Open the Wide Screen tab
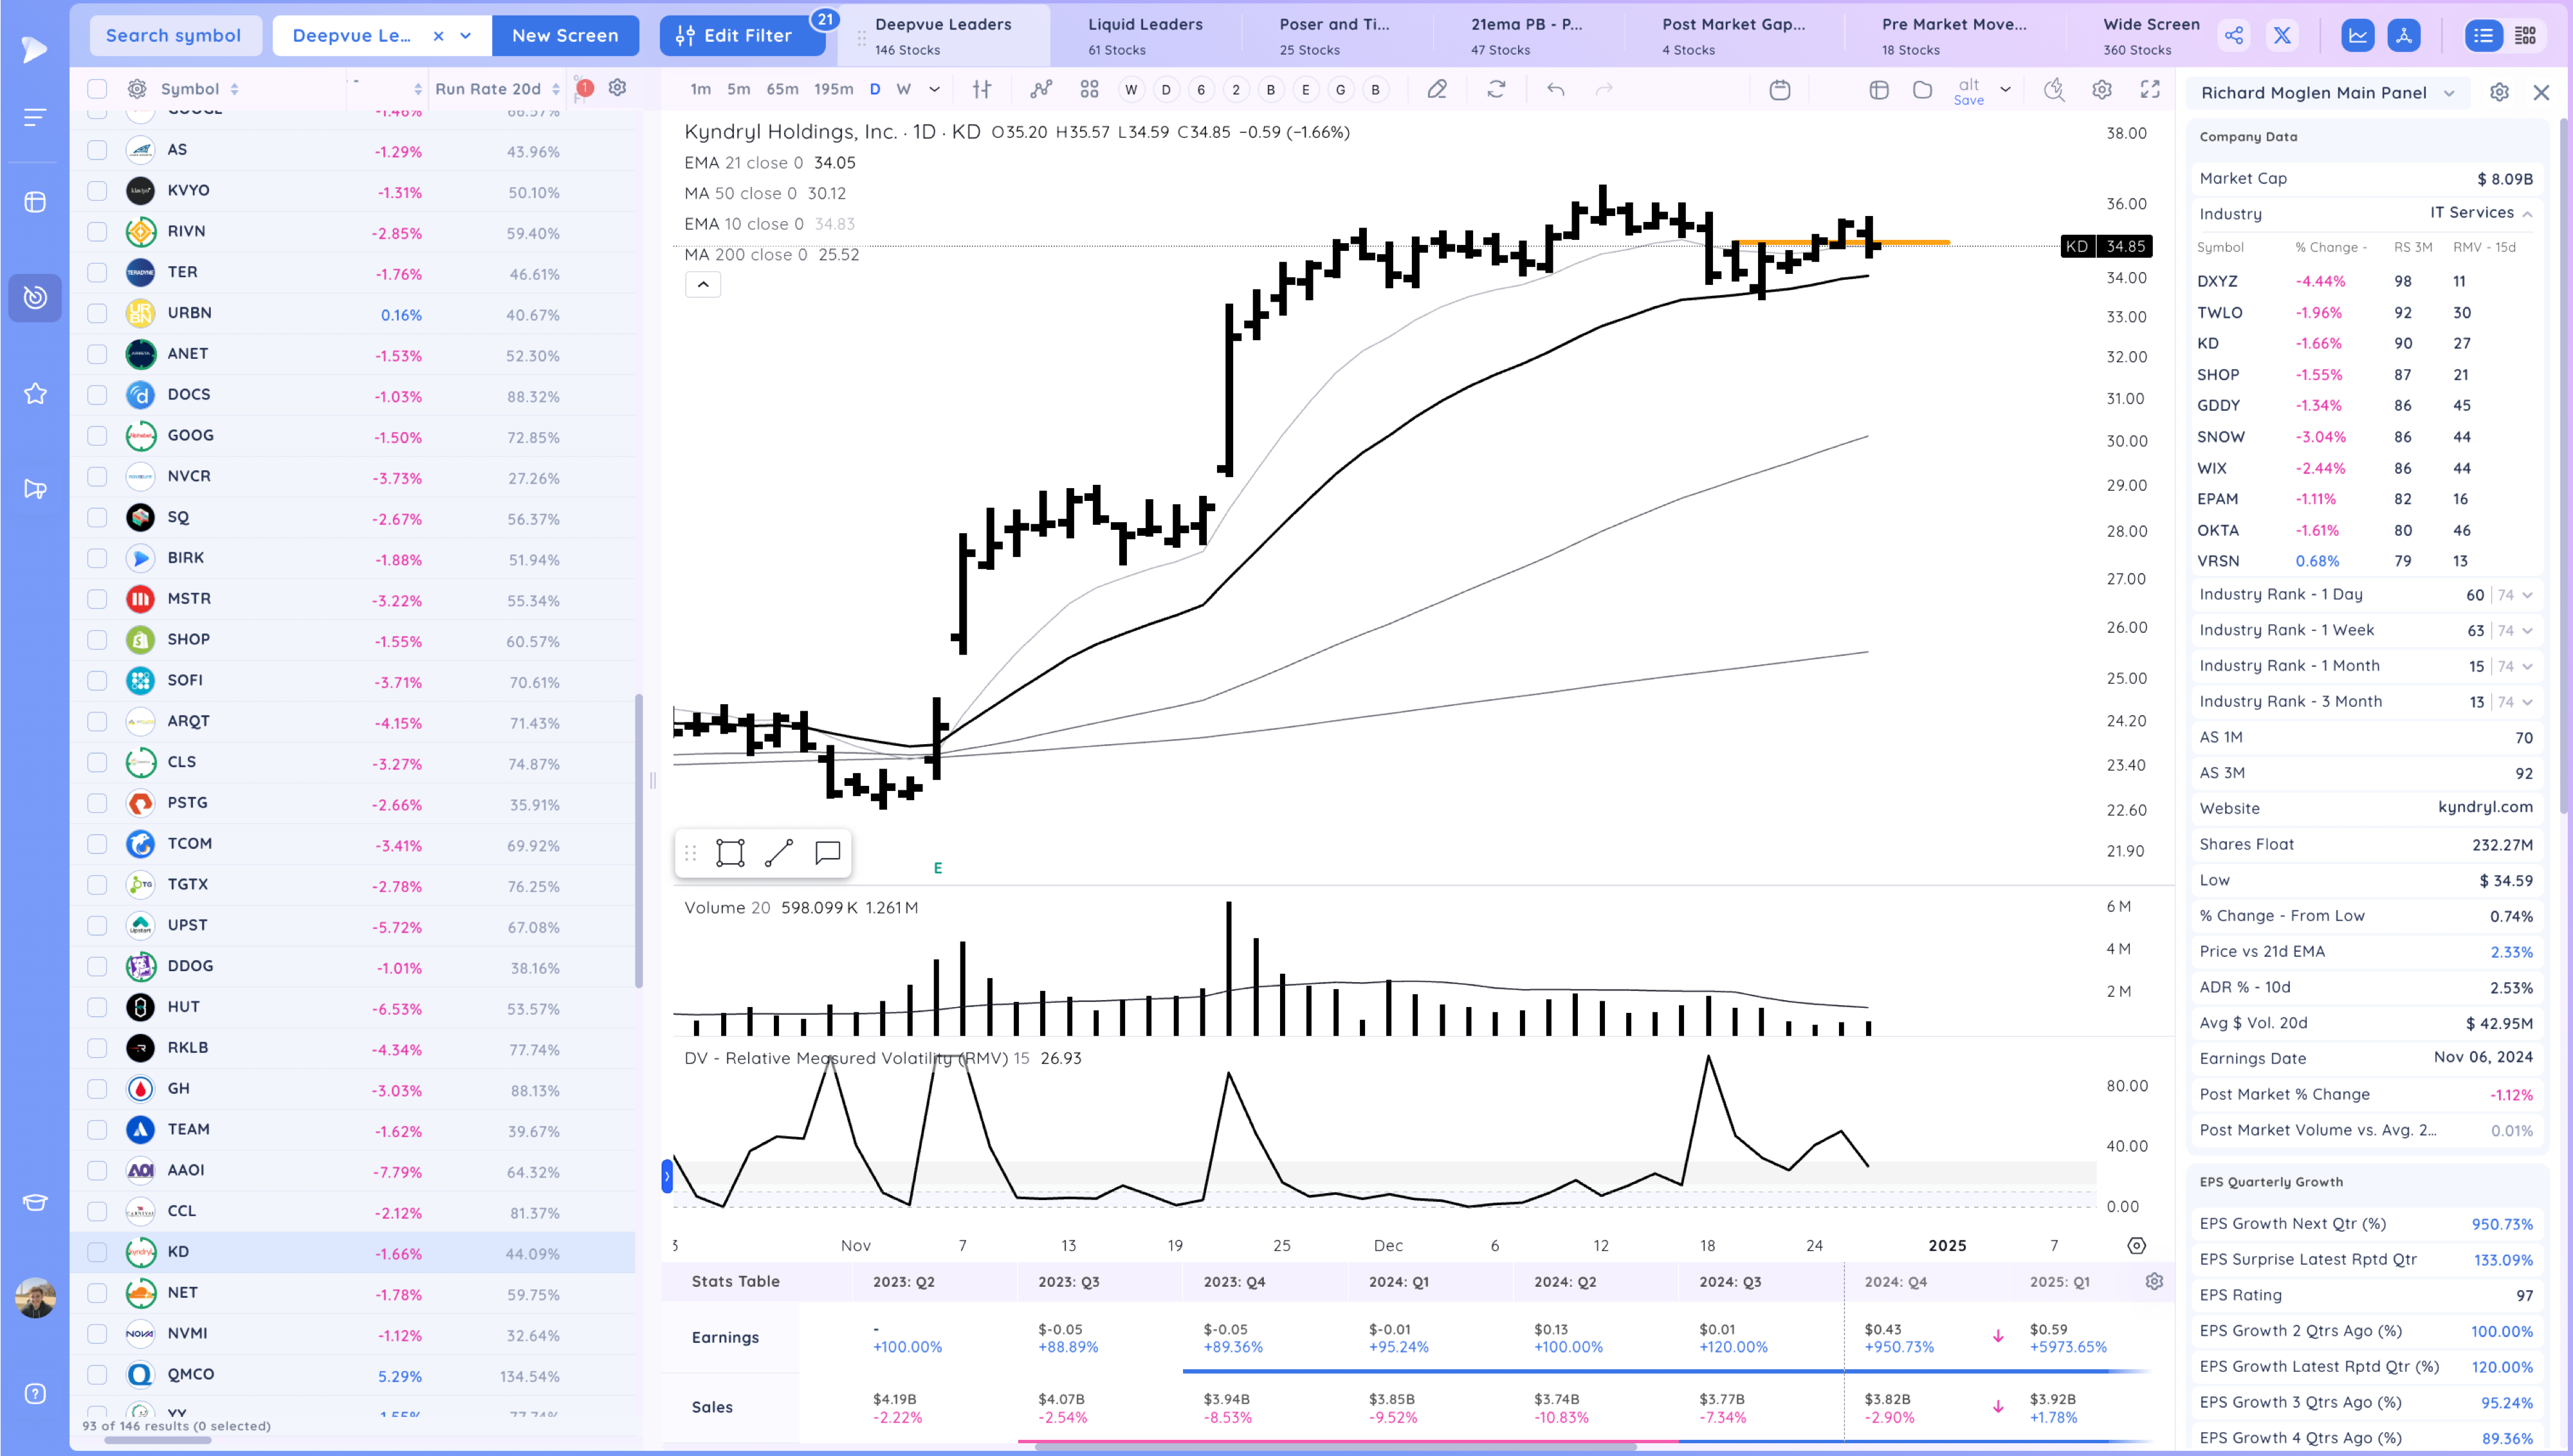This screenshot has height=1456, width=2573. coord(2150,35)
